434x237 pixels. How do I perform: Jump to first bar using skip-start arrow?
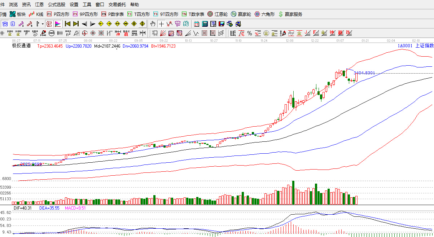pyautogui.click(x=67, y=24)
